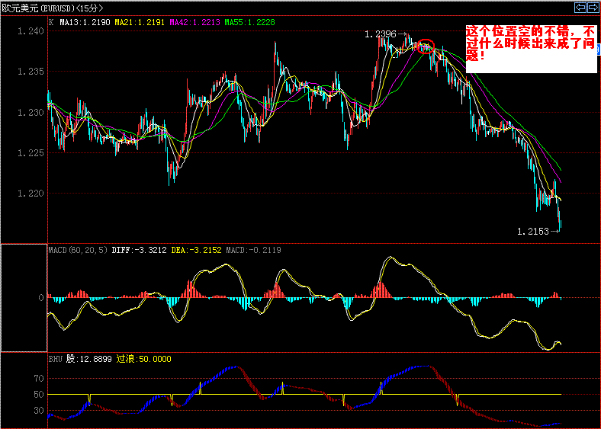Select the DEA:-3.2152 value
This screenshot has width=601, height=429.
click(196, 250)
